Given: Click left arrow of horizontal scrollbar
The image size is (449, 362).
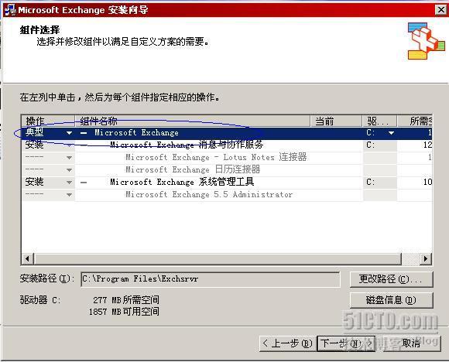Looking at the screenshot, I should tap(27, 259).
